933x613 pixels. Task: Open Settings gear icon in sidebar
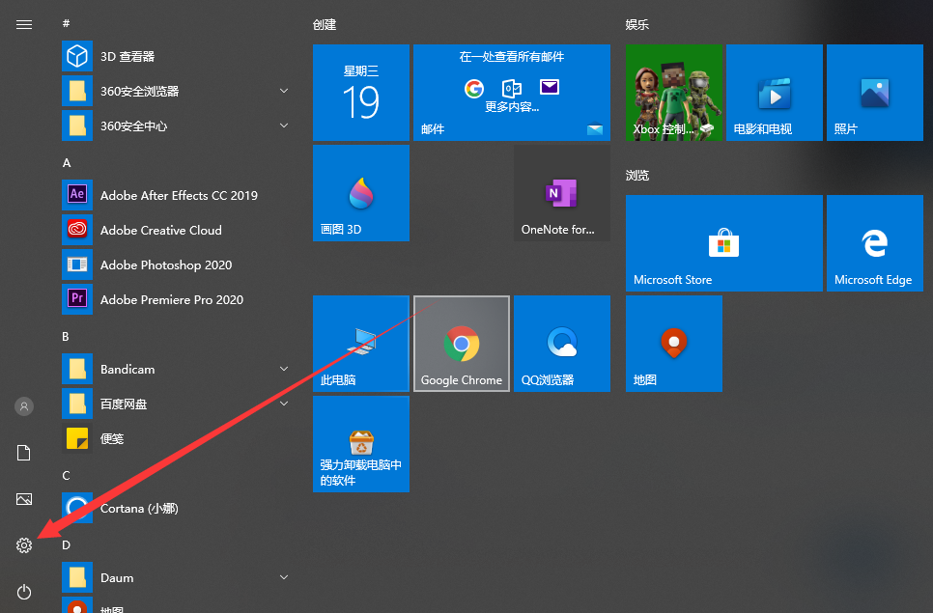click(x=24, y=545)
